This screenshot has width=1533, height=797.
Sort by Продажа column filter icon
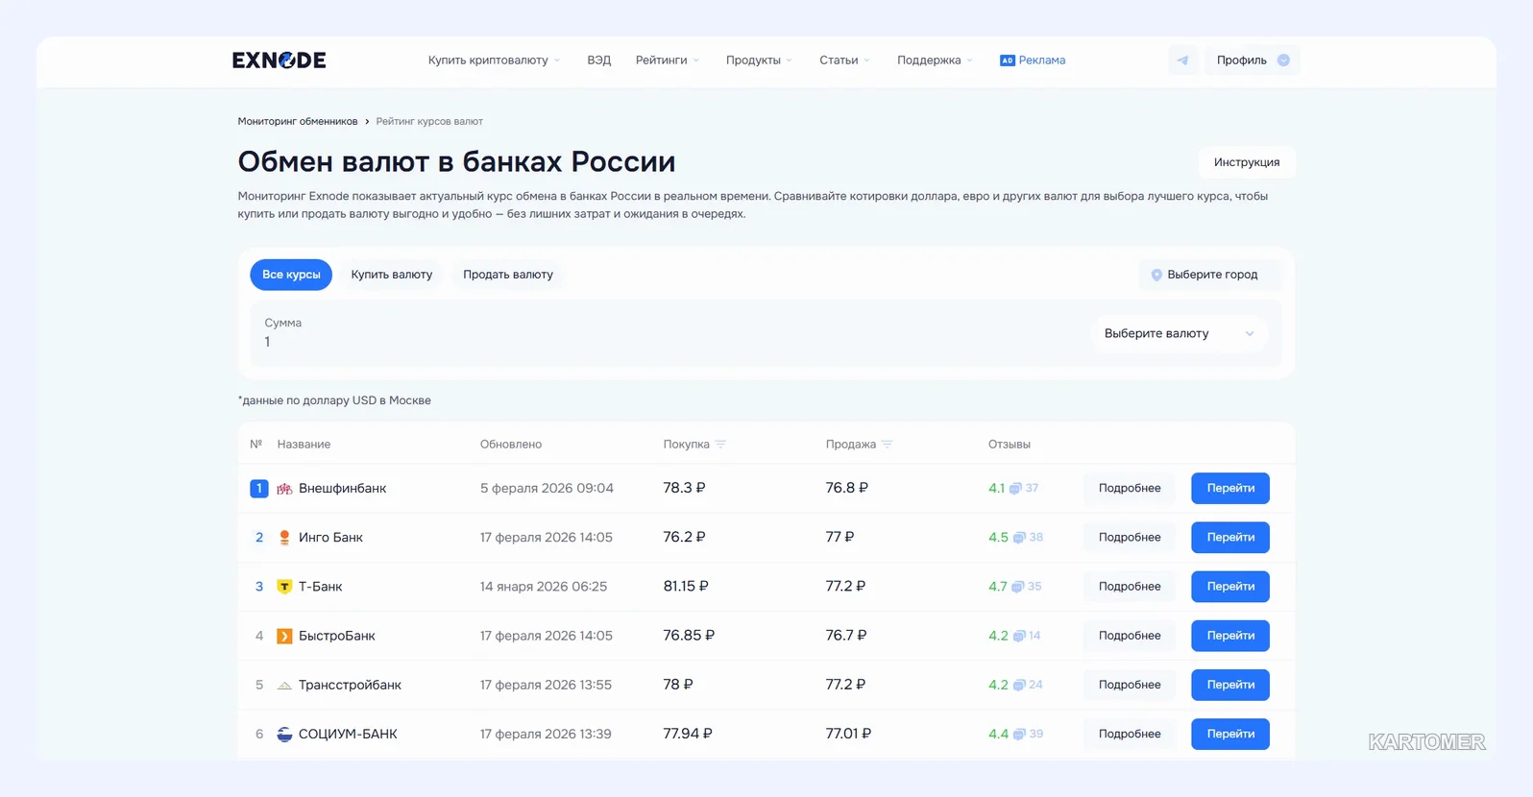click(887, 445)
